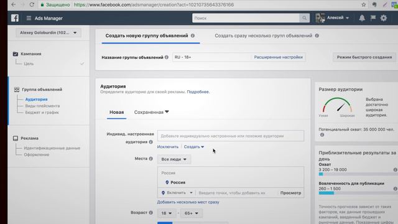Click the Поиск search field
Screen dimensions: 398x224
[246, 18]
